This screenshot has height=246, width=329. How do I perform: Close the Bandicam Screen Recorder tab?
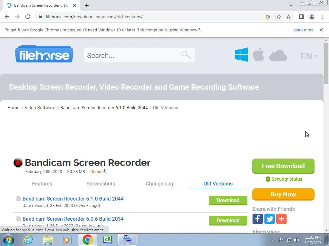click(x=75, y=5)
